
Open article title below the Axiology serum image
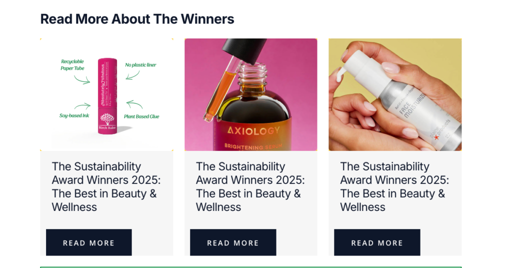coord(250,186)
